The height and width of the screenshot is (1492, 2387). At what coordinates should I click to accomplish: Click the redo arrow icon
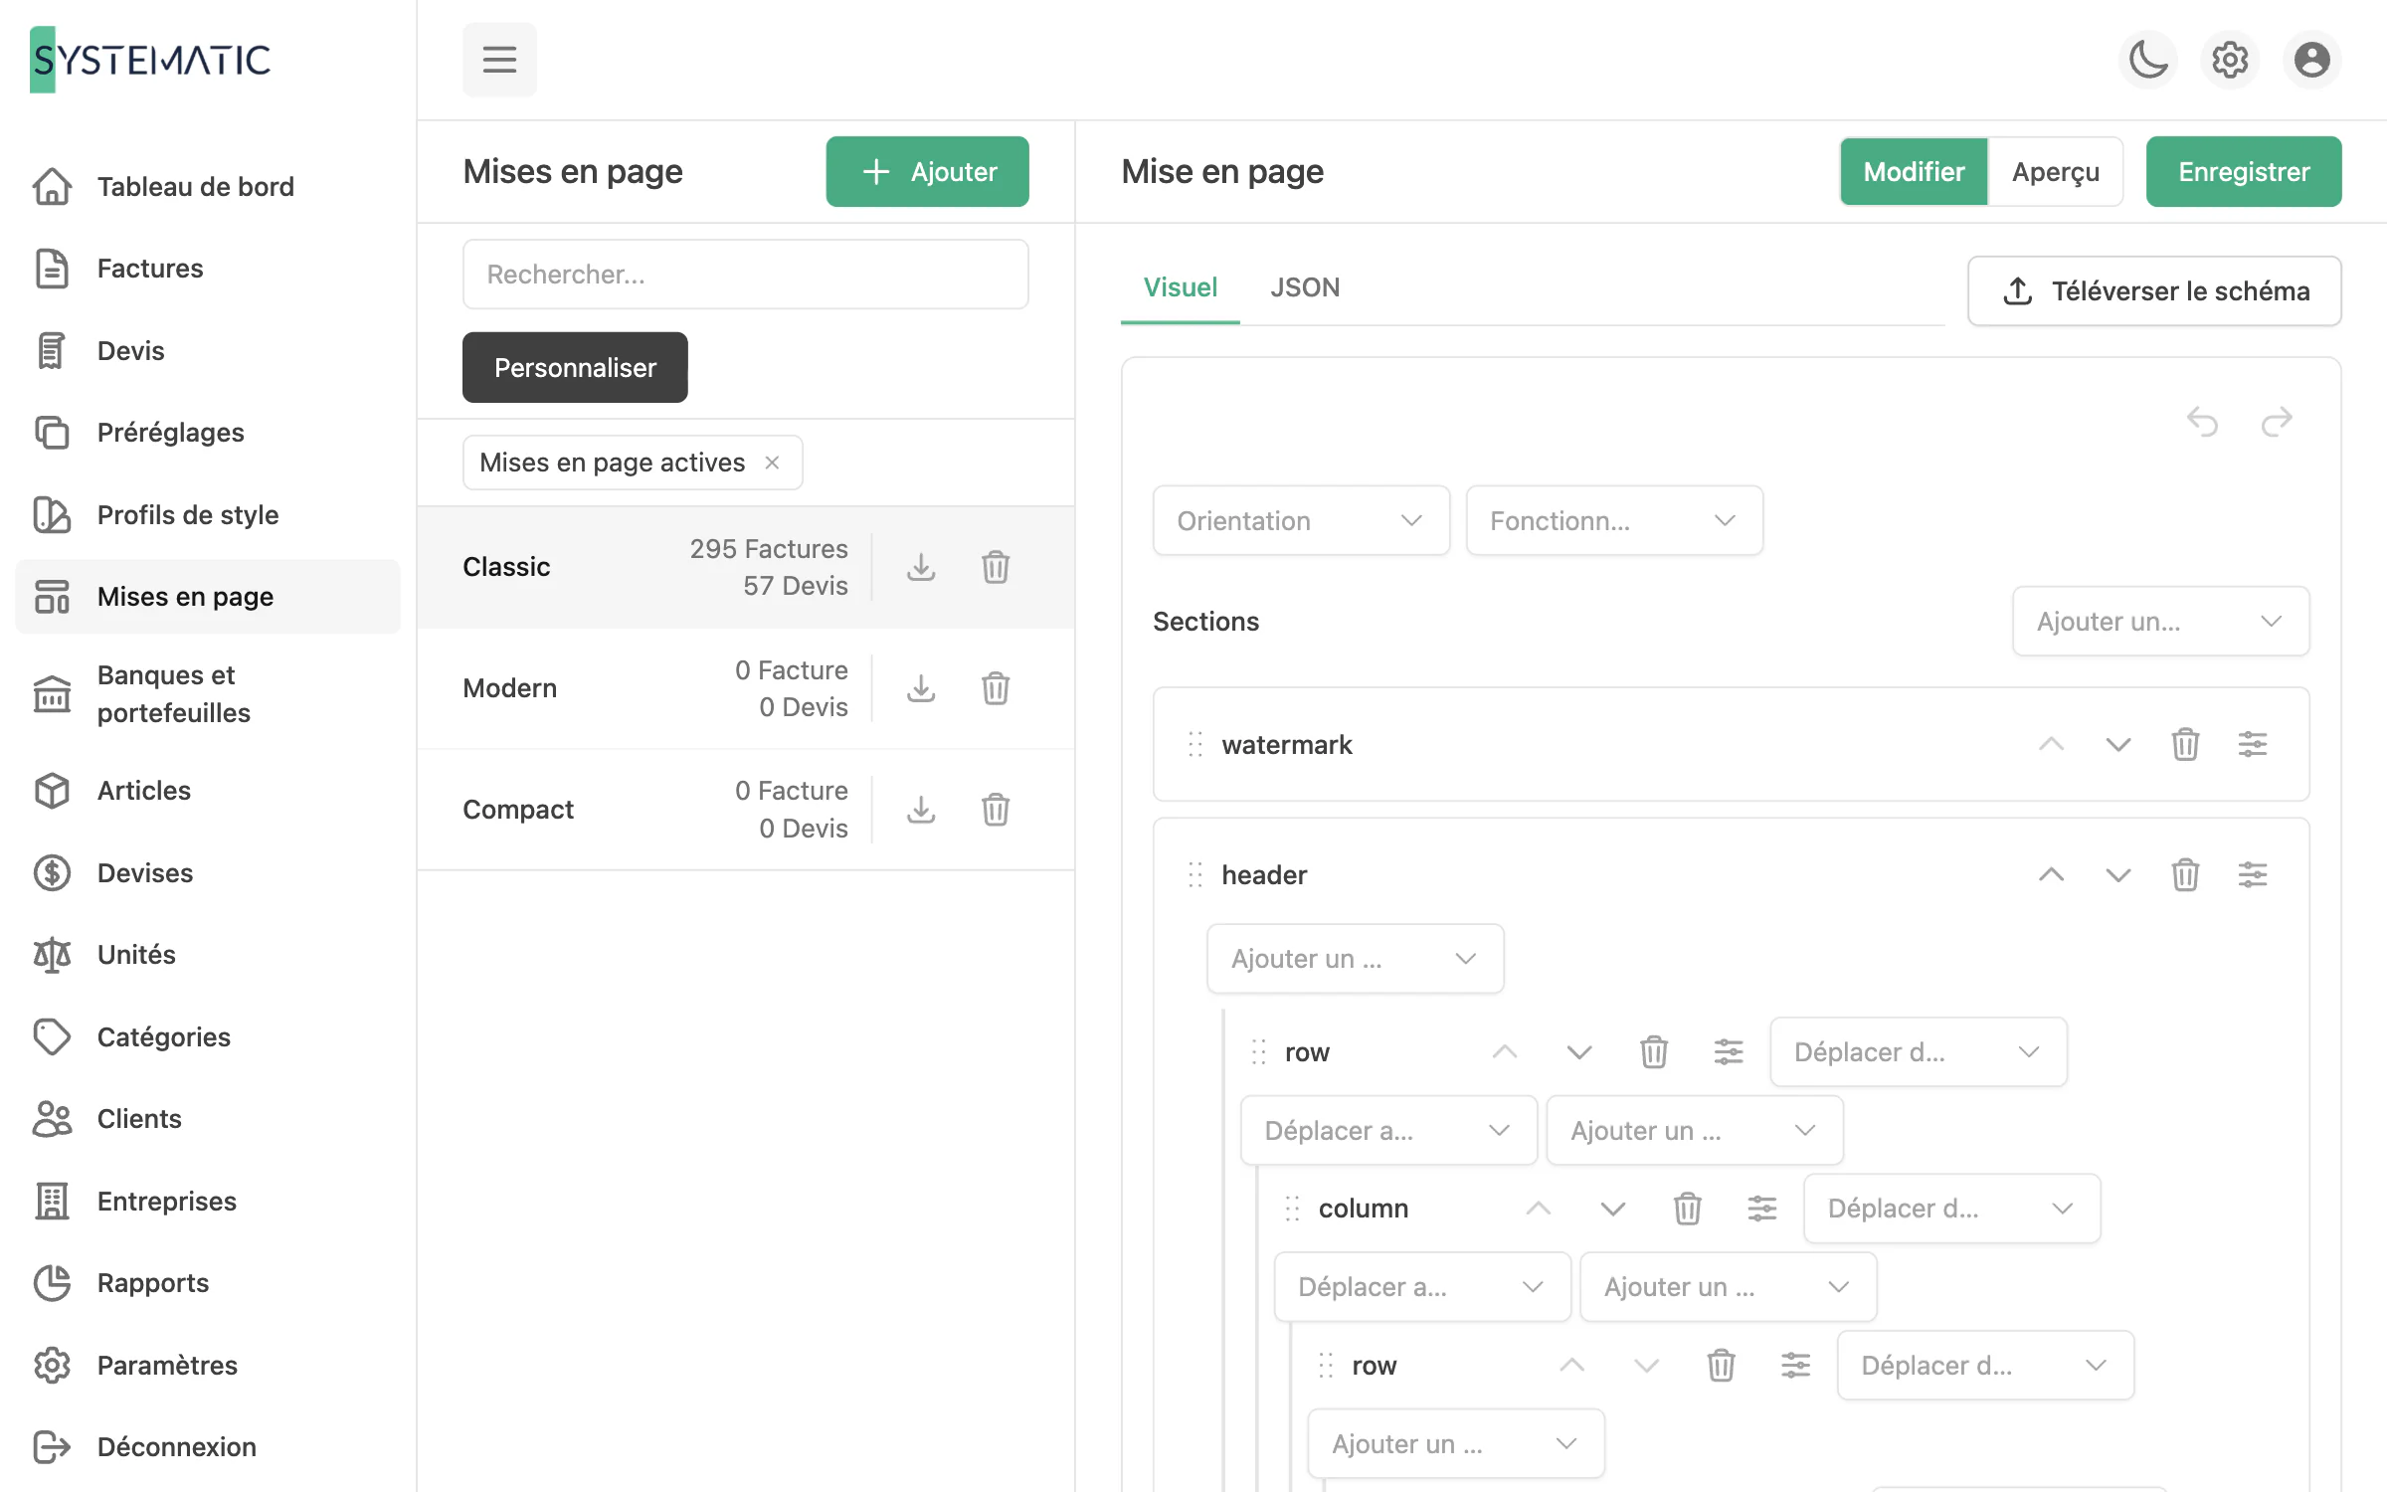pyautogui.click(x=2277, y=422)
